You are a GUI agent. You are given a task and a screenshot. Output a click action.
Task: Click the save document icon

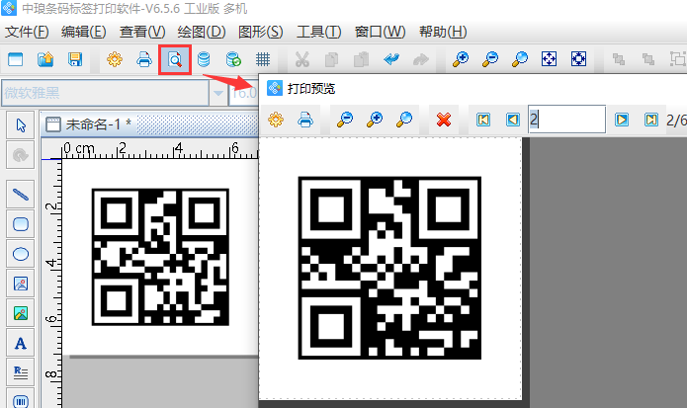click(75, 59)
